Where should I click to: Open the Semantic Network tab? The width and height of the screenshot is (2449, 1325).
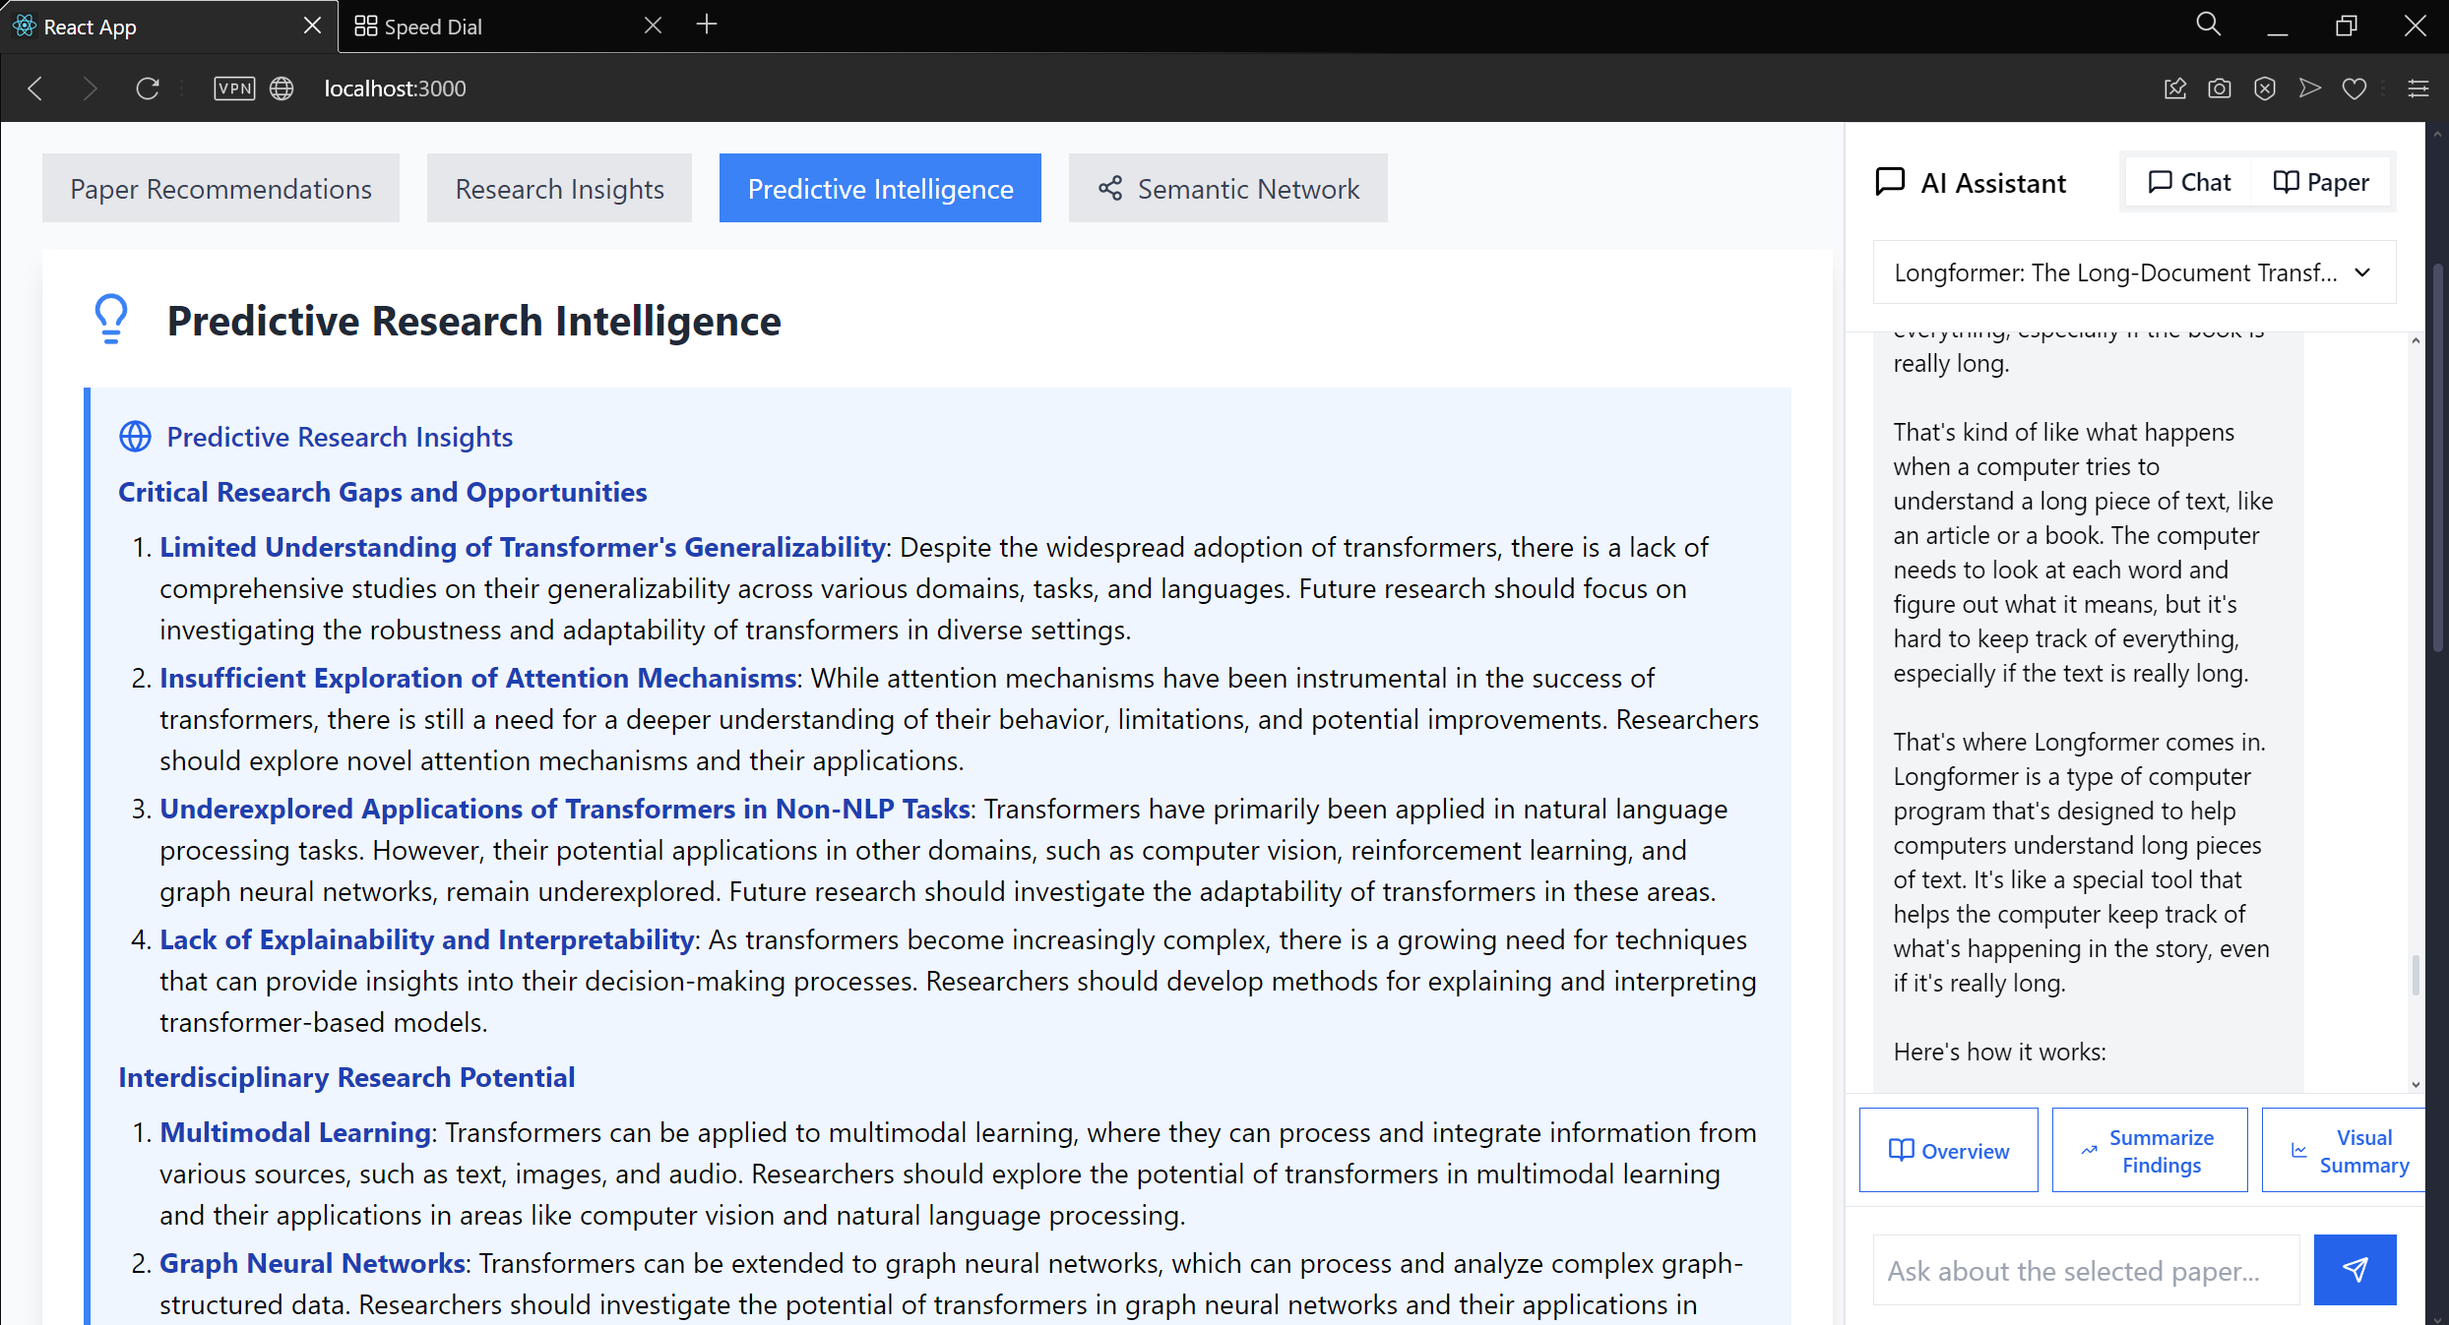[1227, 188]
